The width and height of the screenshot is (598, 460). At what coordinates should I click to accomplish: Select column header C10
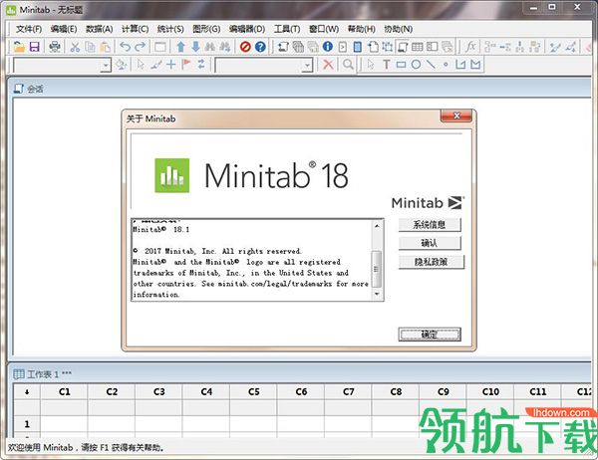tap(490, 391)
